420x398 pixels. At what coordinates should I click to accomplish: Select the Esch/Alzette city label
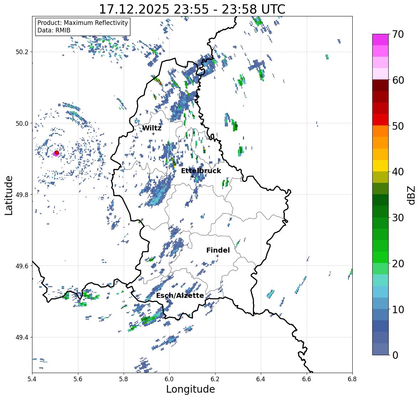coord(180,295)
